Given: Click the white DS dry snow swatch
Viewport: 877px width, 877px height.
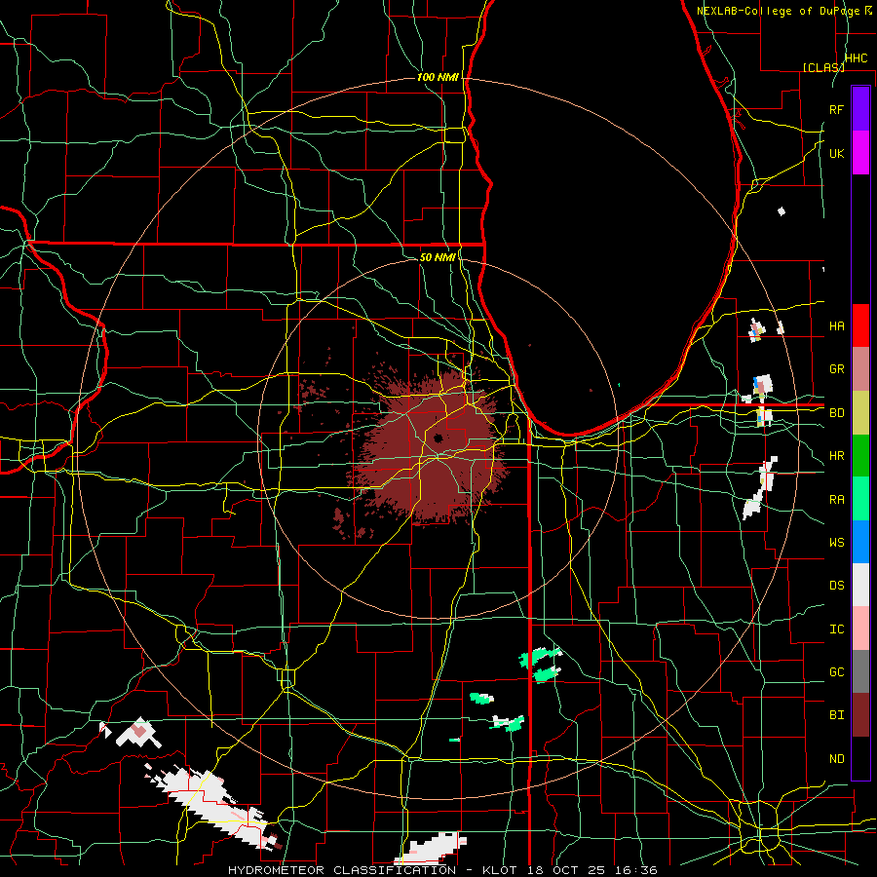Looking at the screenshot, I should click(x=860, y=585).
